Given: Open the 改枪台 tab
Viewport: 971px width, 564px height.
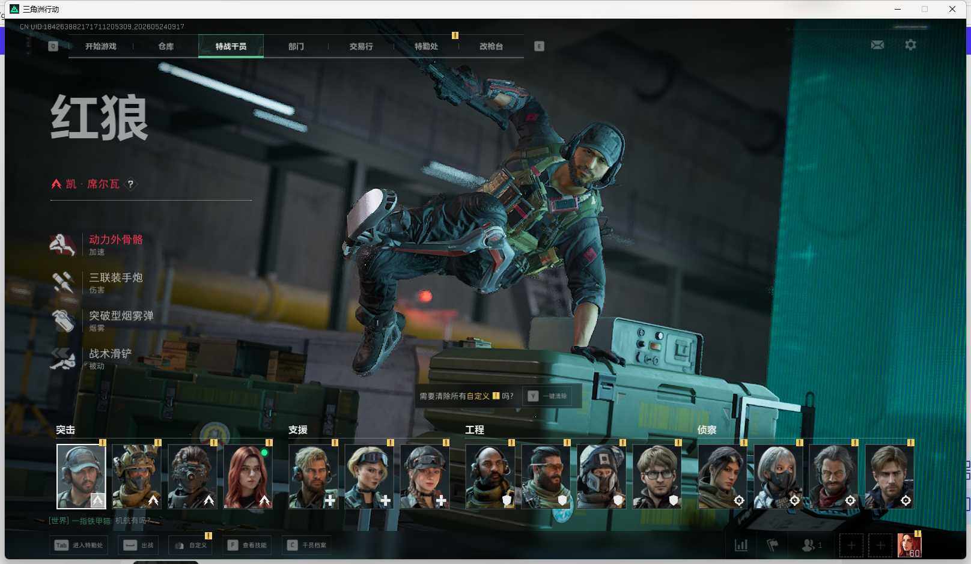Looking at the screenshot, I should pos(491,46).
